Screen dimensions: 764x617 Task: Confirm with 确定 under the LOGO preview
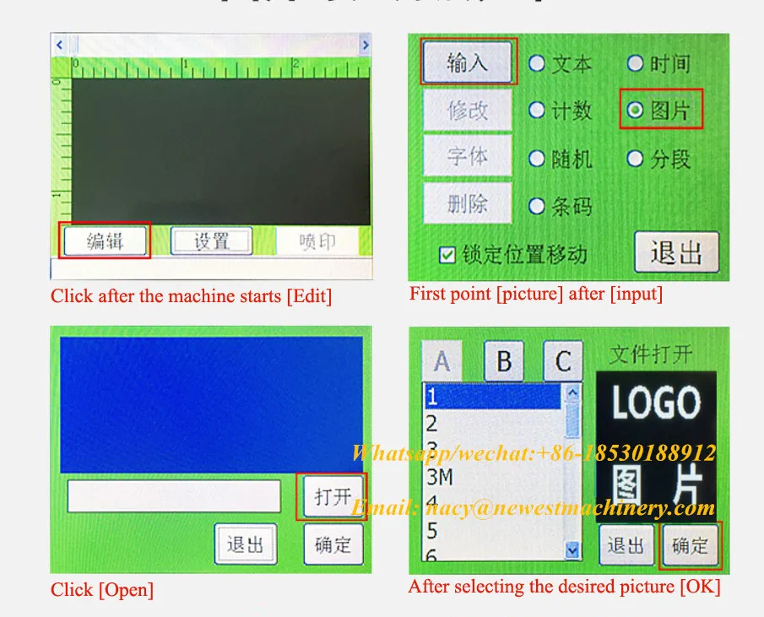(x=690, y=545)
